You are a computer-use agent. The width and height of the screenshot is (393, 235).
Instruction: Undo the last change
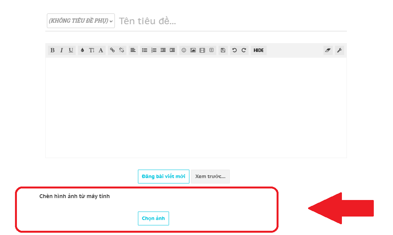point(235,50)
